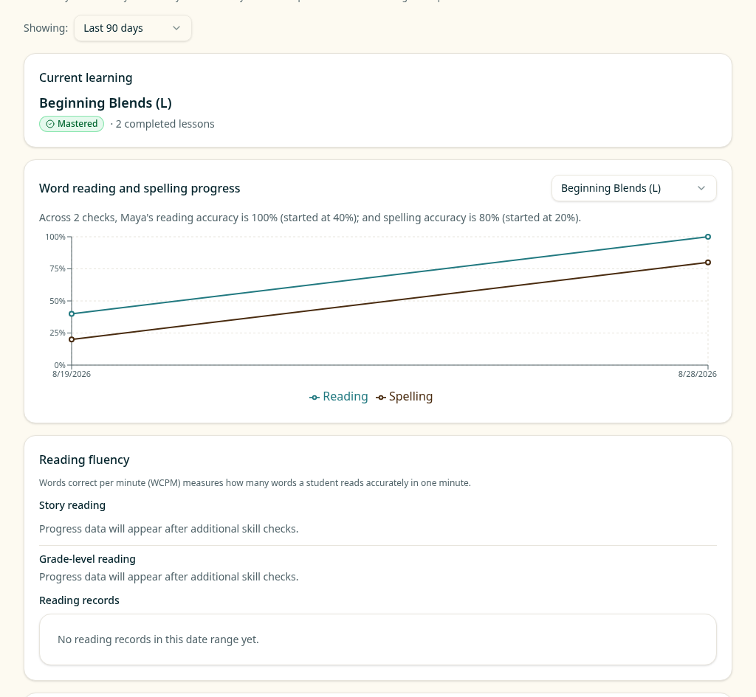Open the Last 90 days date range dropdown

(x=133, y=28)
